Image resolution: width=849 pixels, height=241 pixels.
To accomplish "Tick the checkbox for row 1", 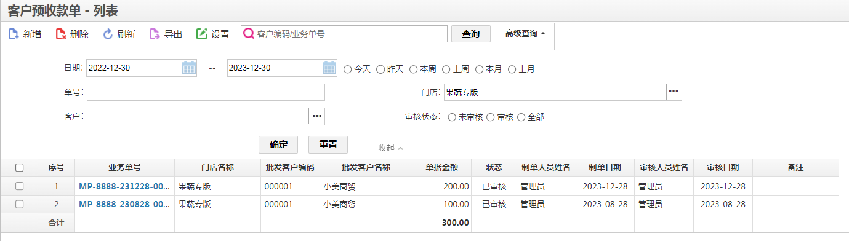I will pyautogui.click(x=19, y=186).
